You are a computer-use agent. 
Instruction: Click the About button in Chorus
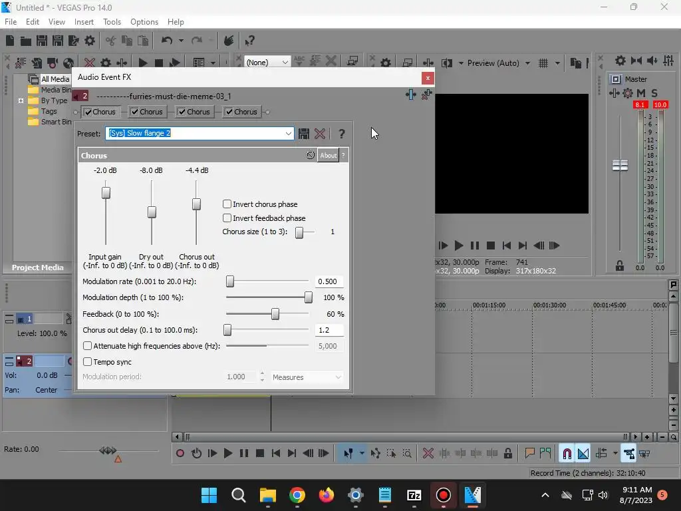click(x=329, y=155)
